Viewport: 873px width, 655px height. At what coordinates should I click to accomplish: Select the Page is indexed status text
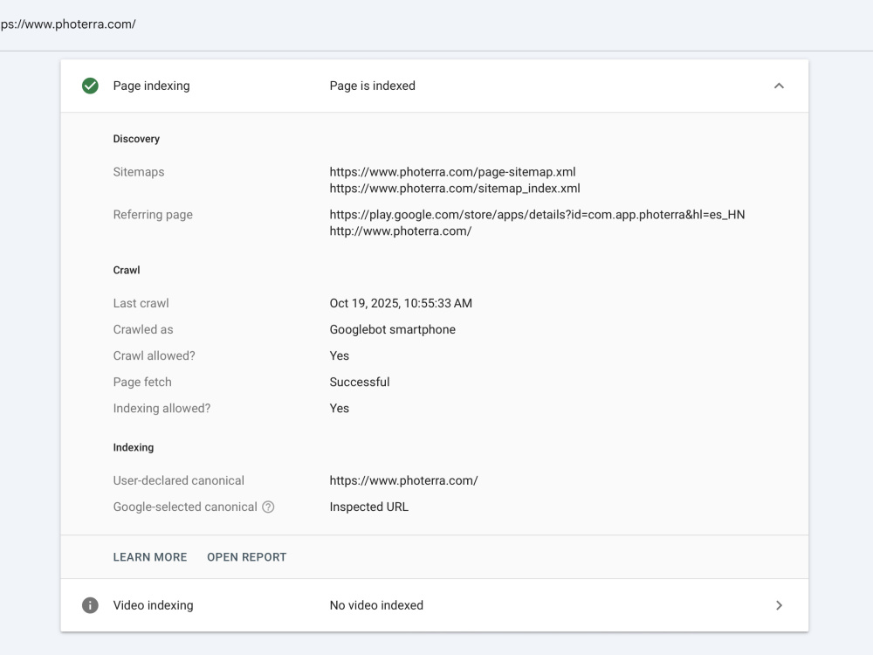[373, 86]
